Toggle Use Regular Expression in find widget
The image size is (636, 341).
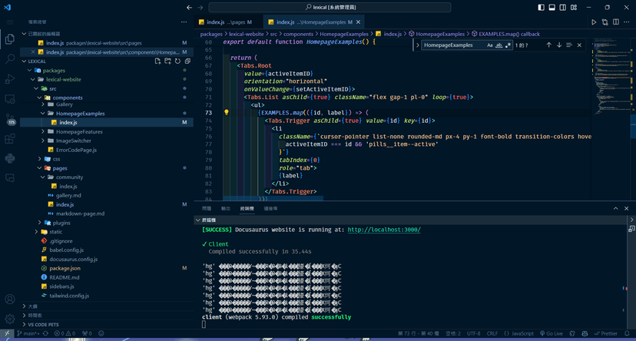pyautogui.click(x=508, y=45)
